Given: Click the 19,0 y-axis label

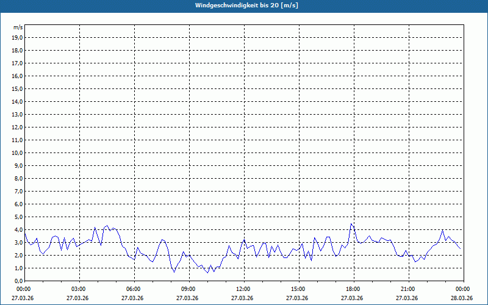Looking at the screenshot, I should point(18,38).
